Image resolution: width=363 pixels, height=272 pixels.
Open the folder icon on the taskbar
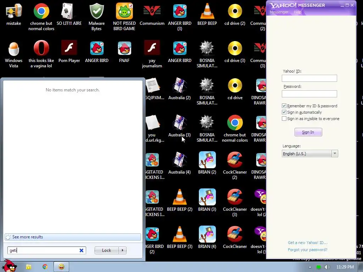pos(28,267)
